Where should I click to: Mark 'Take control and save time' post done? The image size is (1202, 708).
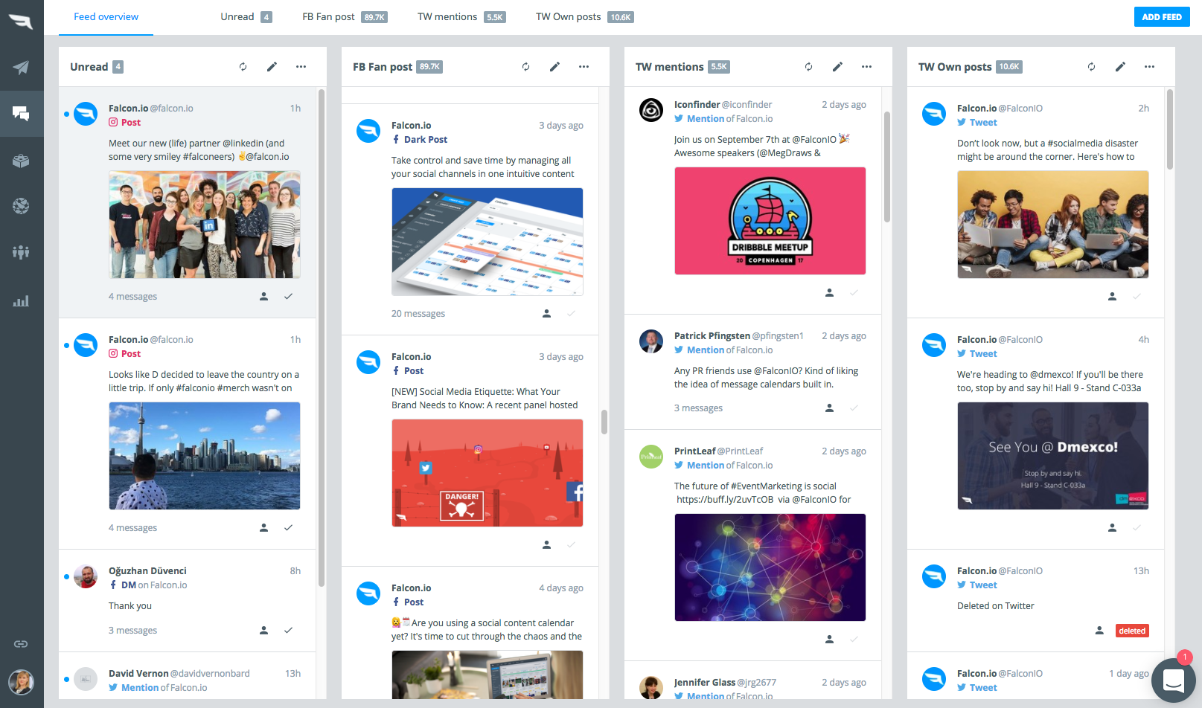571,313
